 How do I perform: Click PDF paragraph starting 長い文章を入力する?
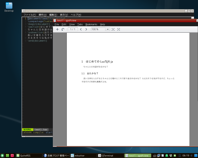point(128,80)
